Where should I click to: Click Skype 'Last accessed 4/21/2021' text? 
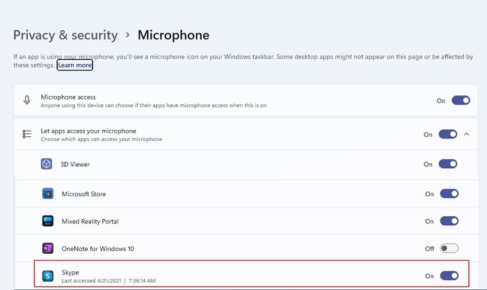pos(109,281)
